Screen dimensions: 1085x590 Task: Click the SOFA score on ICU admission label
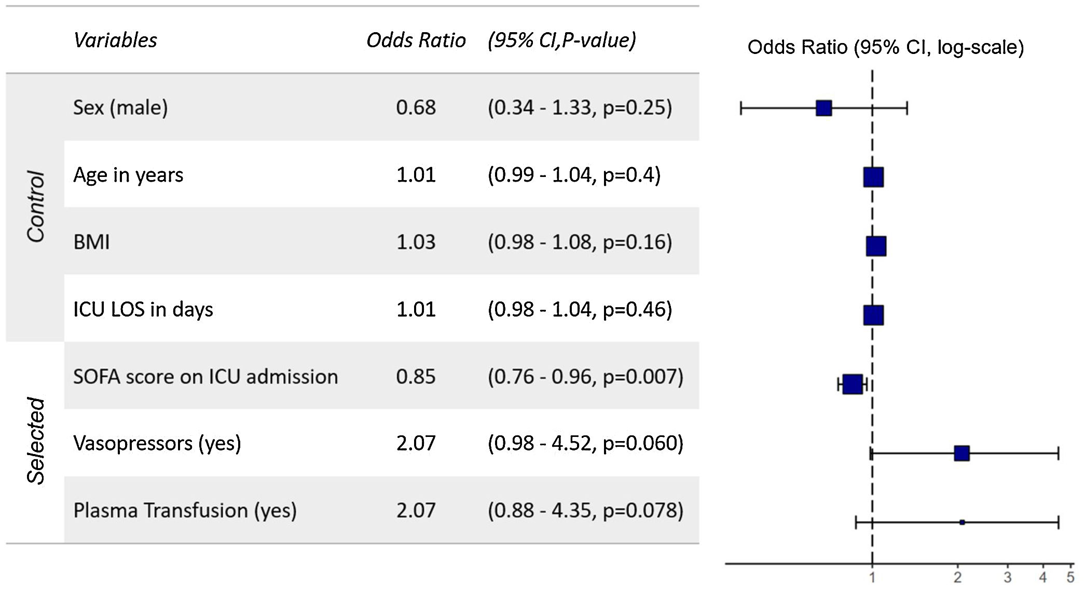click(x=205, y=377)
